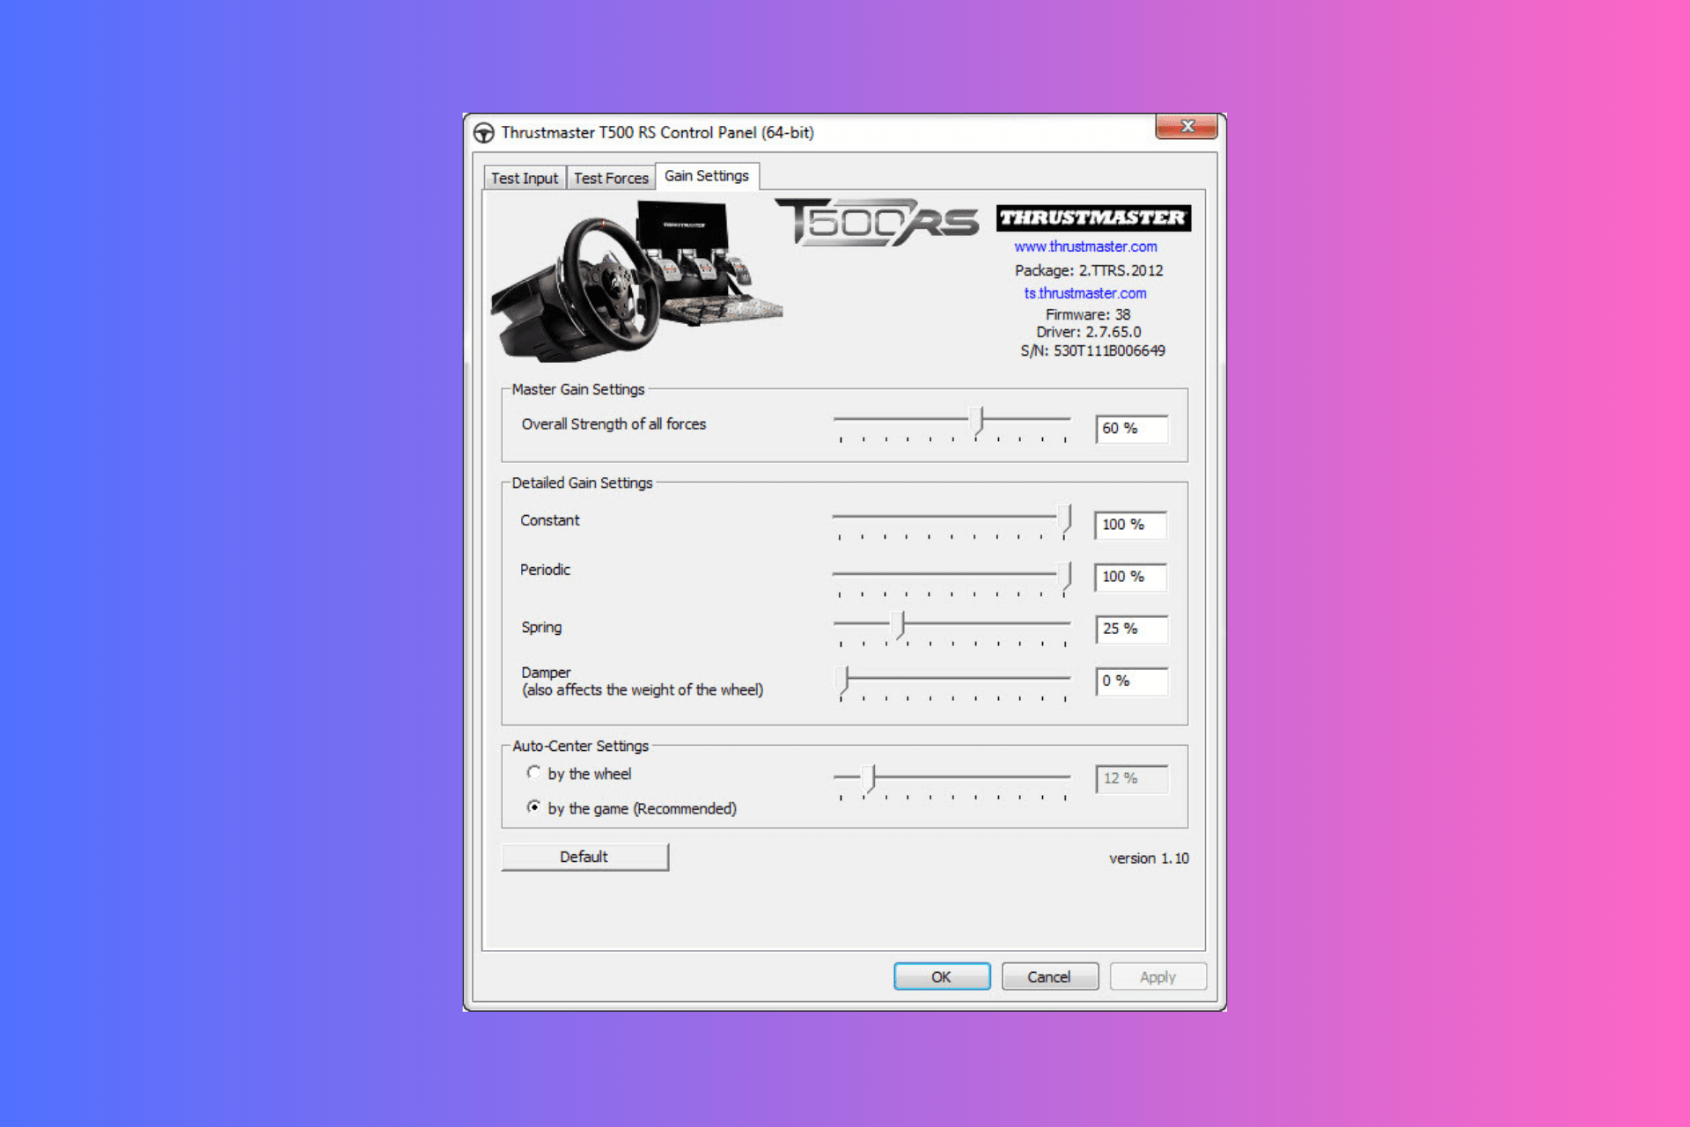
Task: Open the ts.thrustmaster.com link
Action: point(1084,292)
